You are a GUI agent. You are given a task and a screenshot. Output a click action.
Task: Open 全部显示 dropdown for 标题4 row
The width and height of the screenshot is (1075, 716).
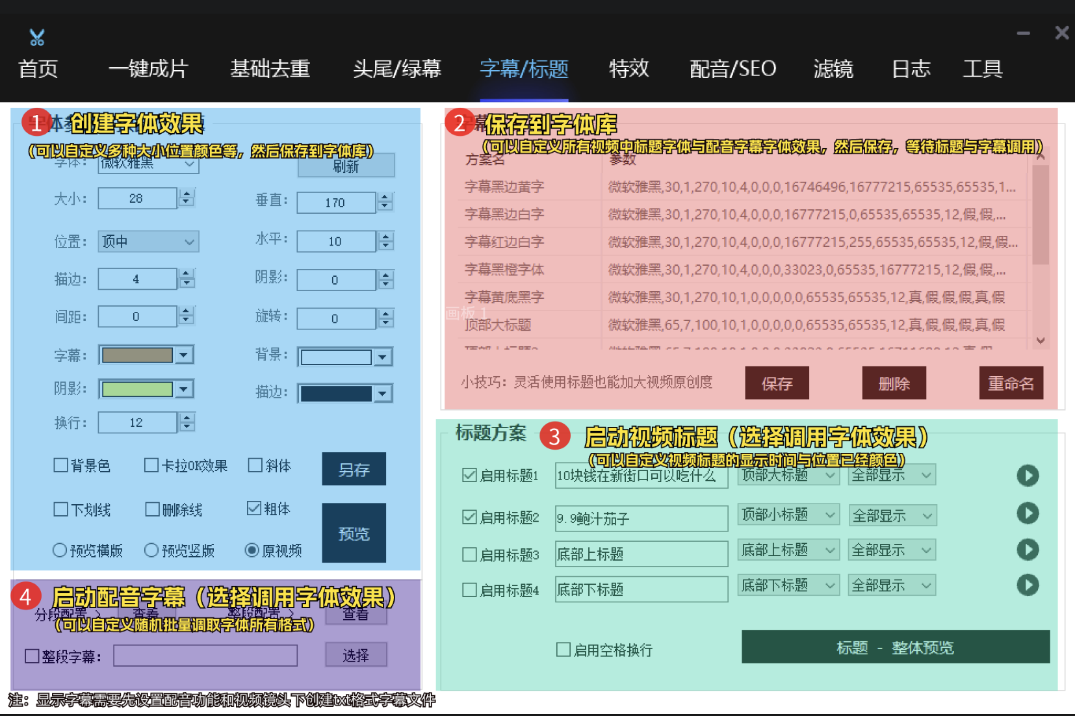tap(892, 585)
